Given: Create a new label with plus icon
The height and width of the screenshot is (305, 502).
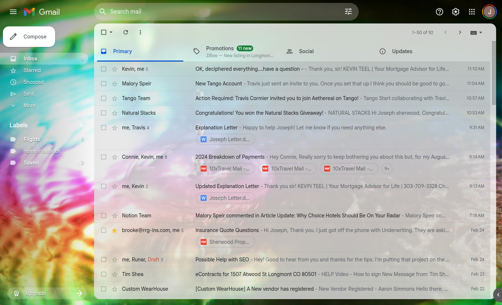Looking at the screenshot, I should (82, 125).
